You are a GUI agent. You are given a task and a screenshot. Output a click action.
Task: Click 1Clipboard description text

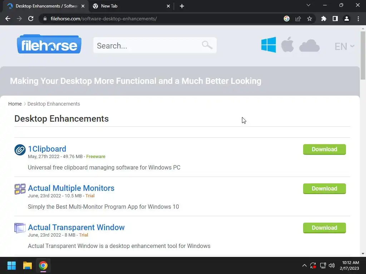click(104, 168)
